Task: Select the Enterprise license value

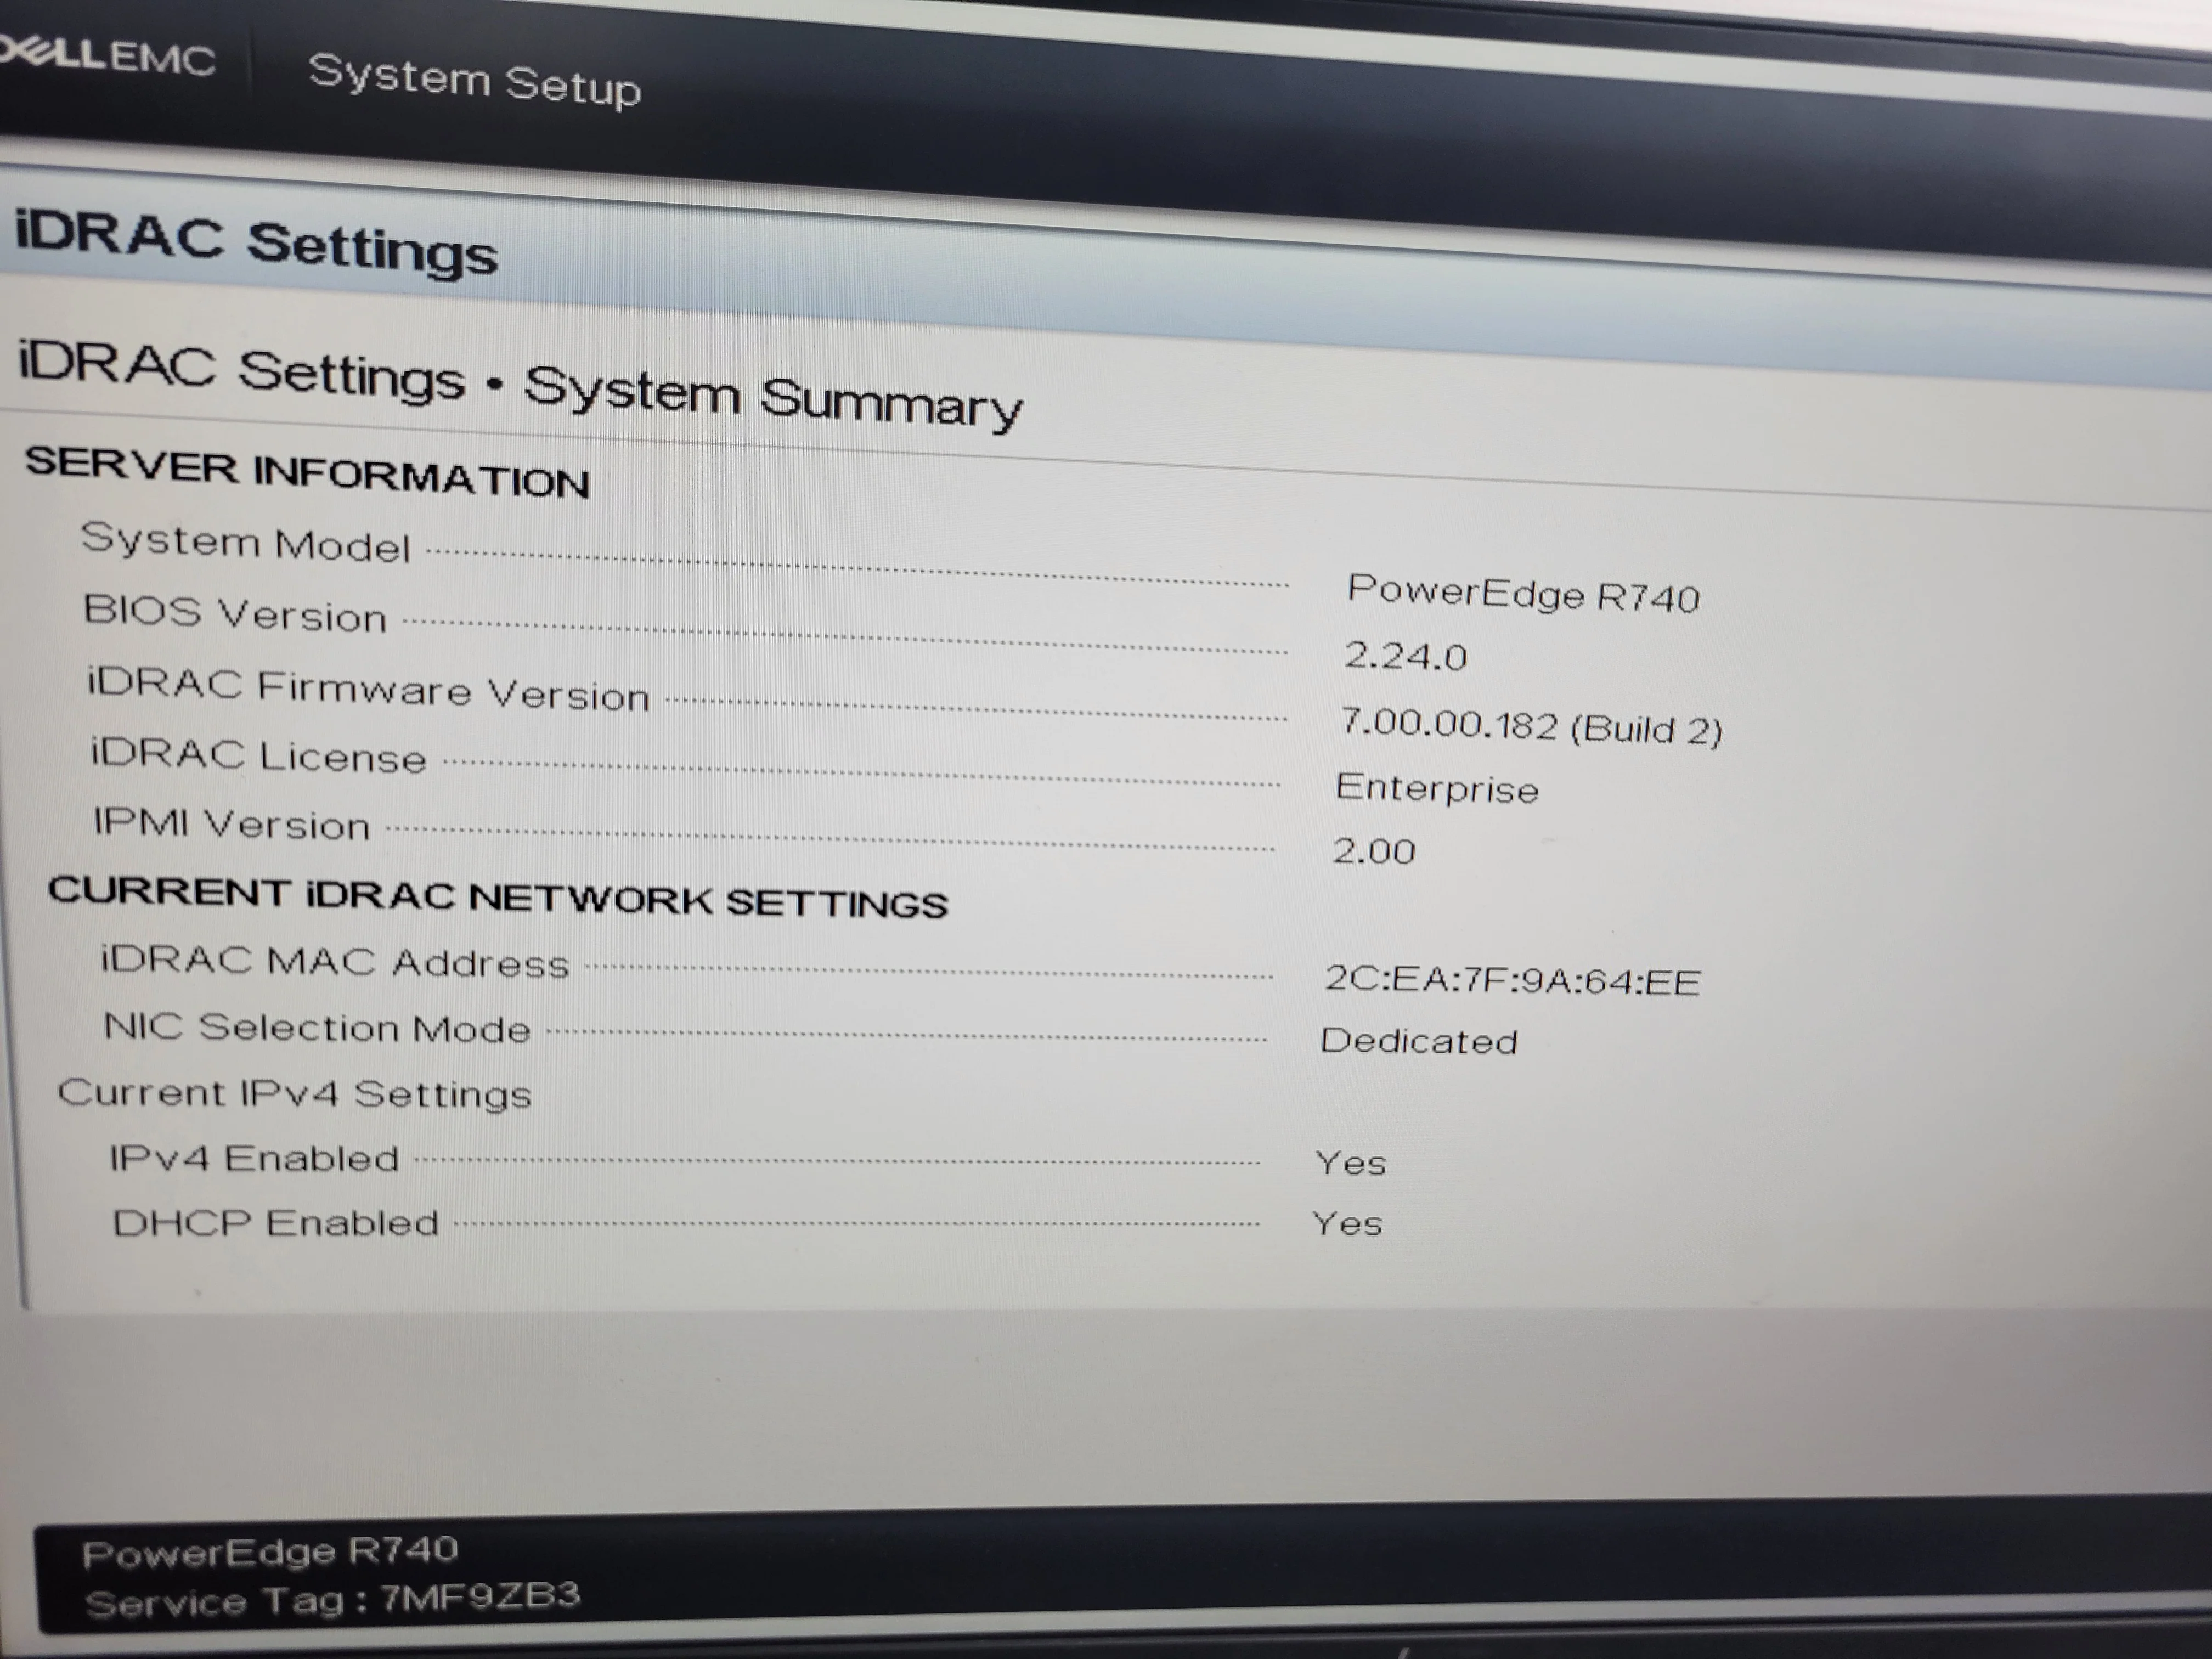Action: (x=1437, y=788)
